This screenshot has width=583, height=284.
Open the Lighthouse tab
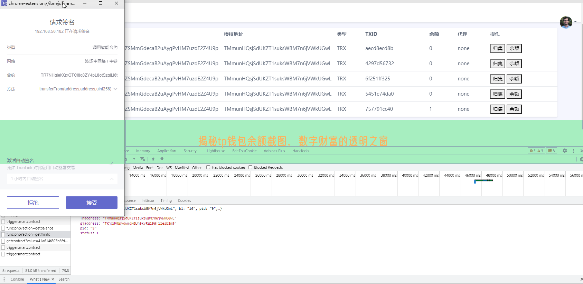tap(216, 151)
